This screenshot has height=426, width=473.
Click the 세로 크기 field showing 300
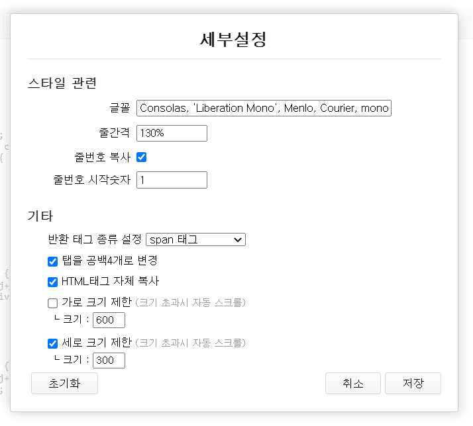tap(109, 361)
